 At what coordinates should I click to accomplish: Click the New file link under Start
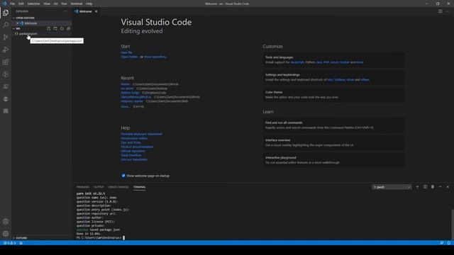click(126, 52)
